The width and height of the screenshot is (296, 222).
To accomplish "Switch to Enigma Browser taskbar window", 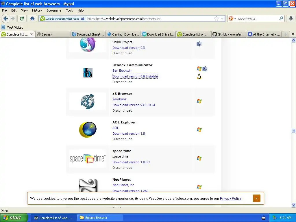I will click(100, 218).
